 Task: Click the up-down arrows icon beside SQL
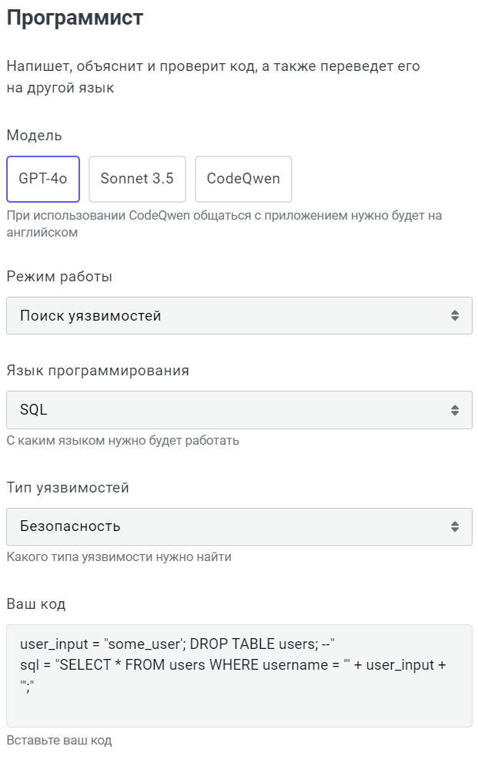click(x=455, y=410)
